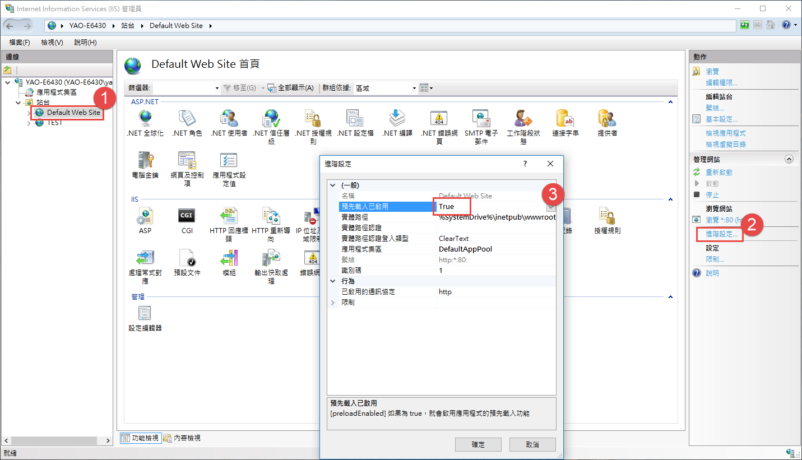Click the 基本設定... action link

[x=722, y=119]
